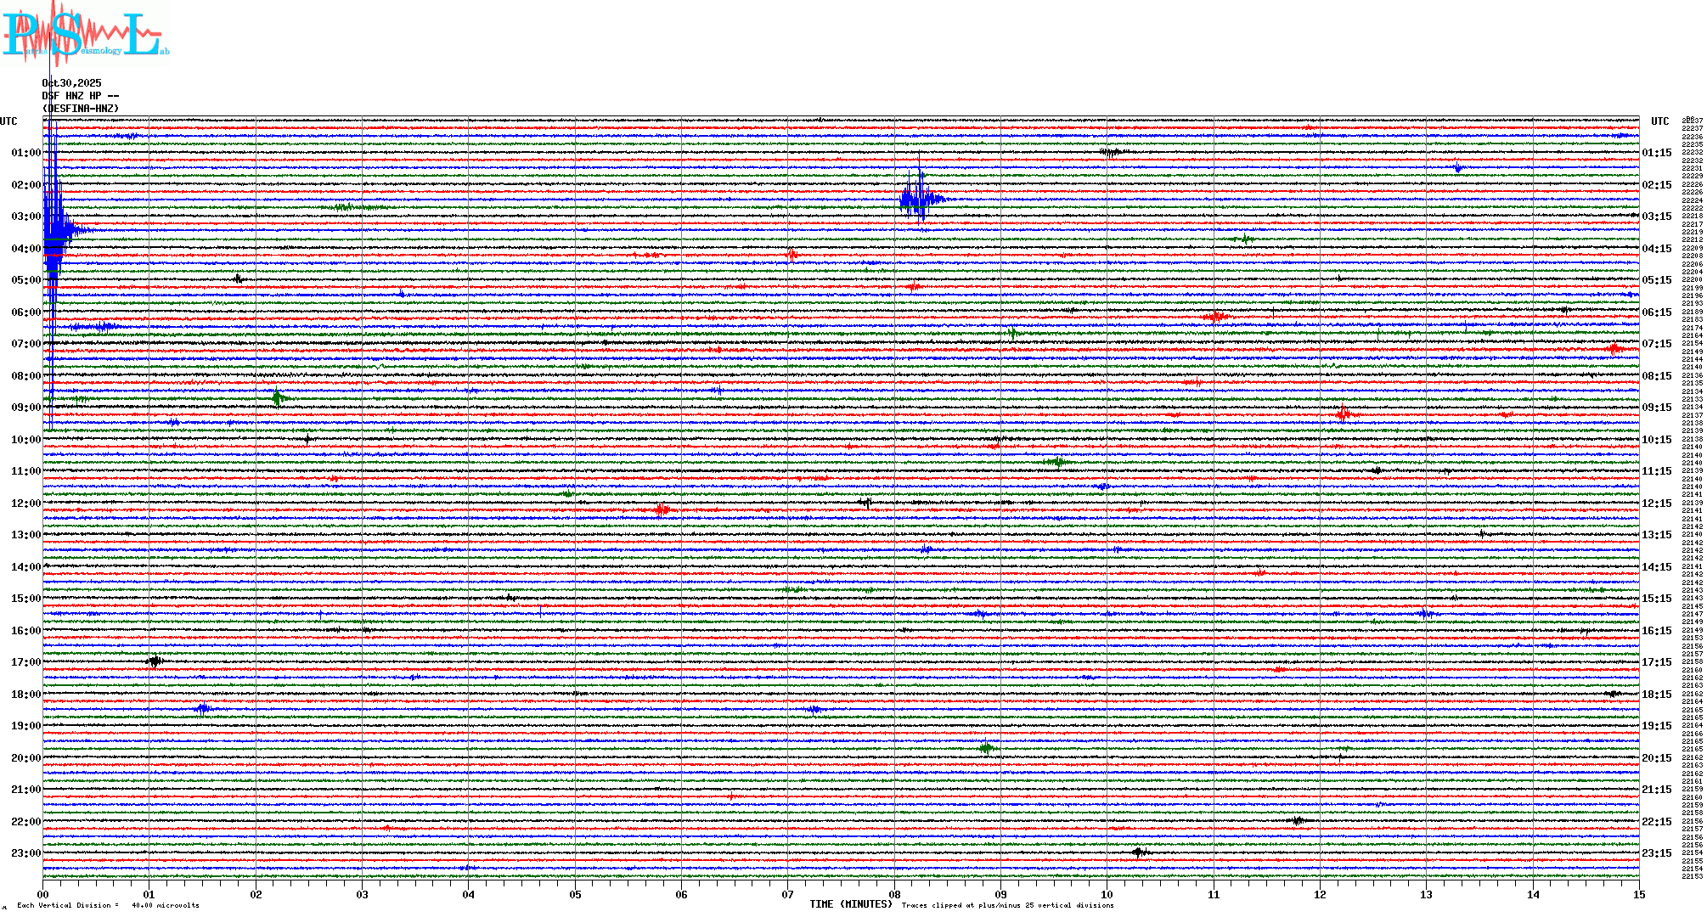This screenshot has width=1707, height=917.
Task: Click the Oct 30, 2025 date label
Action: (x=72, y=83)
